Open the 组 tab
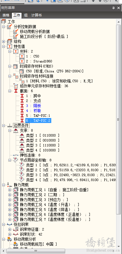 26,15
